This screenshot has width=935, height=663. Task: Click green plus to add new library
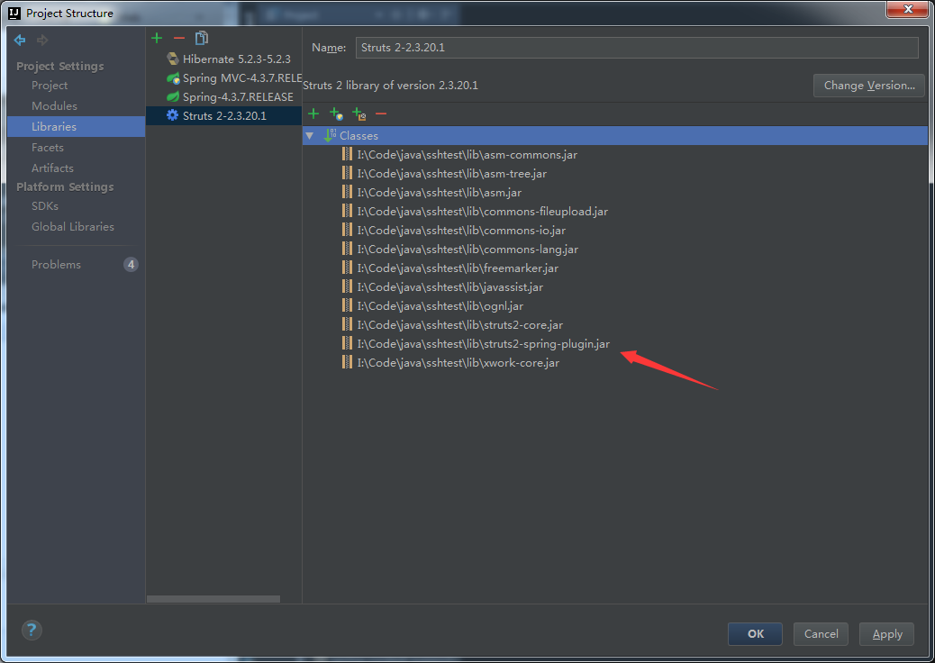click(x=157, y=38)
